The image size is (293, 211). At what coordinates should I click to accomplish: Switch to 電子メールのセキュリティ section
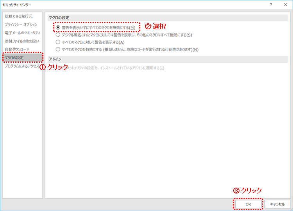coord(22,33)
